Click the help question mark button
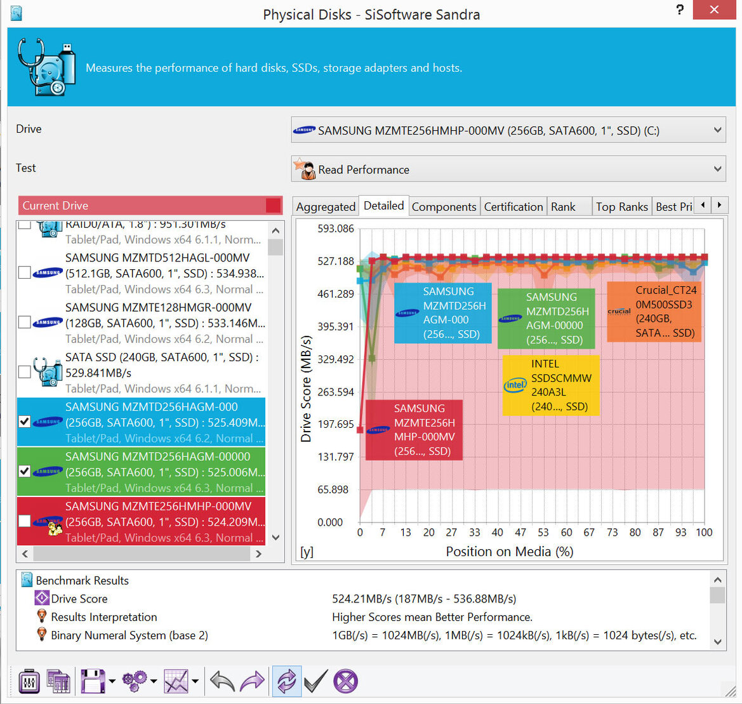The width and height of the screenshot is (742, 704). pyautogui.click(x=680, y=10)
